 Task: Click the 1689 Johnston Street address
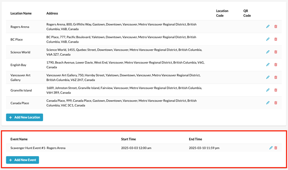(124, 90)
